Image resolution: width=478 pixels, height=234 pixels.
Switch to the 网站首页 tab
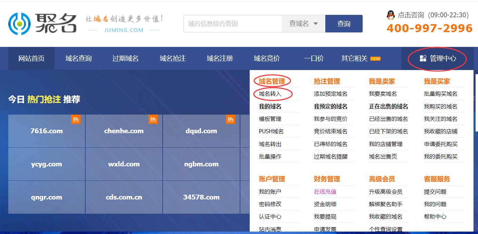click(31, 58)
